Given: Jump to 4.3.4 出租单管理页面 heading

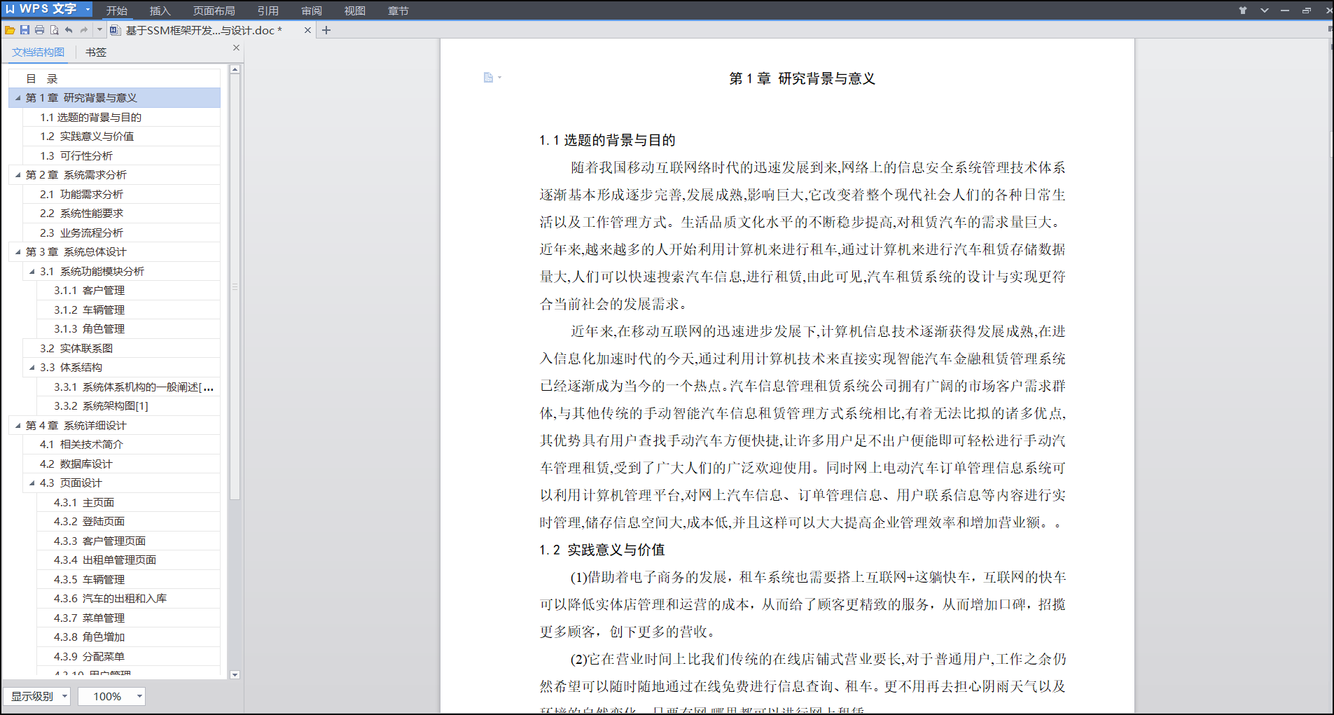Looking at the screenshot, I should click(129, 560).
